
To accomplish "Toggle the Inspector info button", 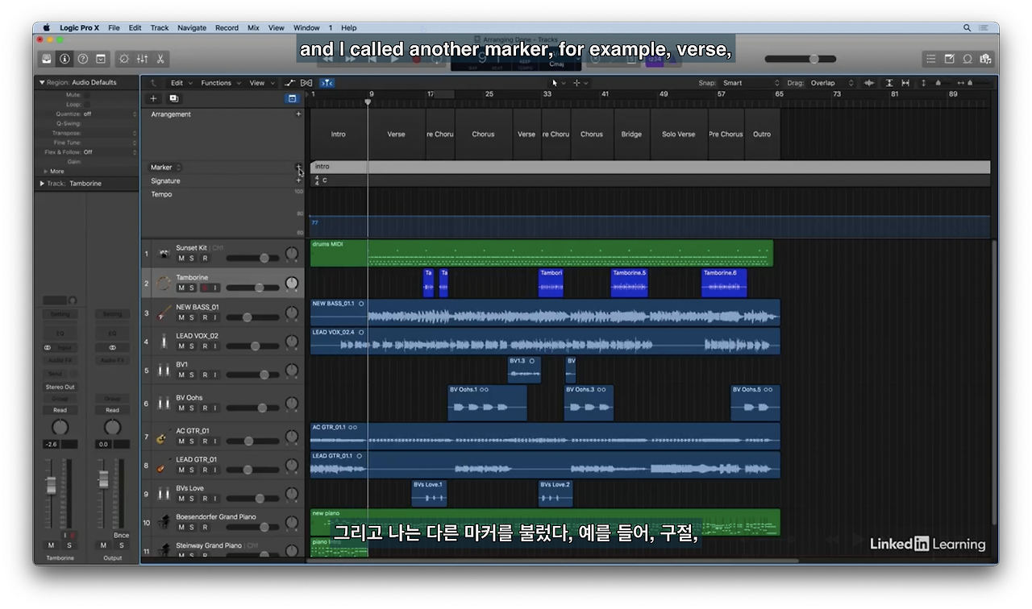I will pos(64,59).
